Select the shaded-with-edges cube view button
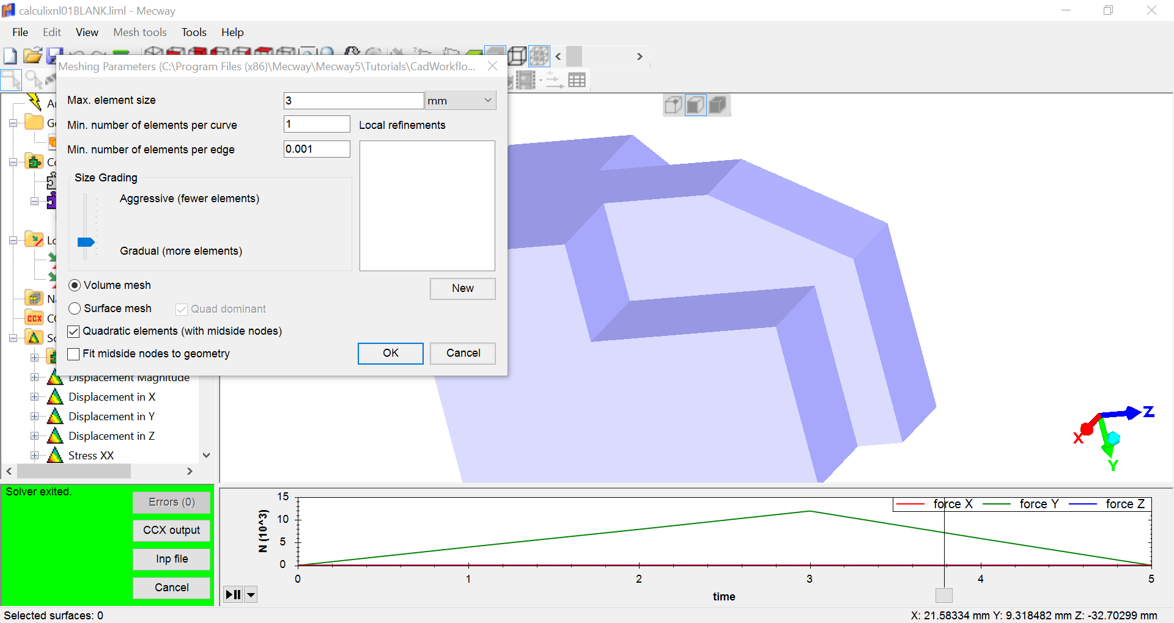 click(696, 105)
